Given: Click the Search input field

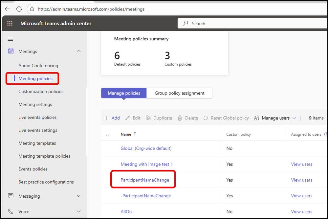Looking at the screenshot, I should pyautogui.click(x=253, y=23).
